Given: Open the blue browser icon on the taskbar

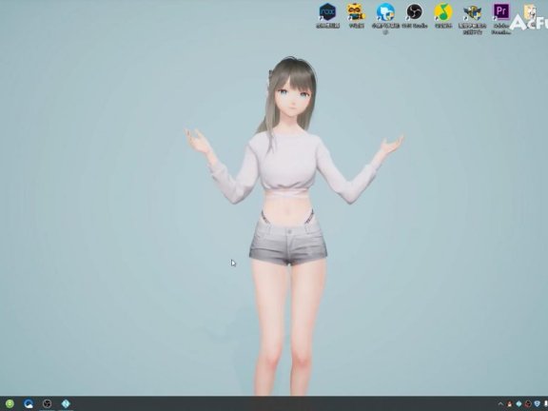Looking at the screenshot, I should click(x=29, y=404).
